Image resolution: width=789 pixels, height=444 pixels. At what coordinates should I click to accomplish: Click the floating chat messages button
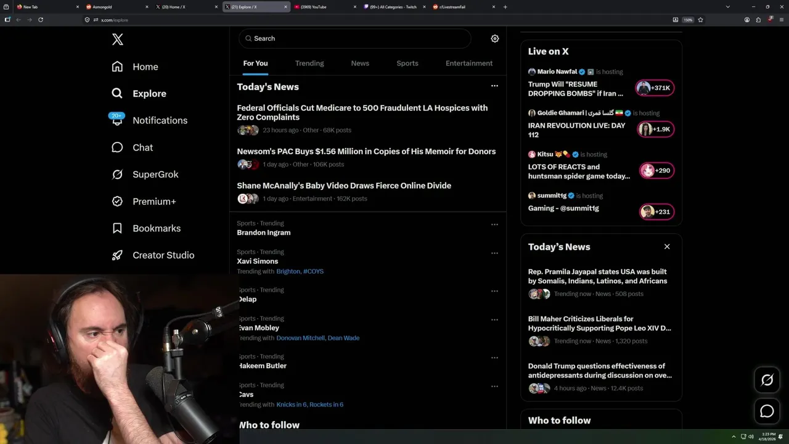point(767,411)
